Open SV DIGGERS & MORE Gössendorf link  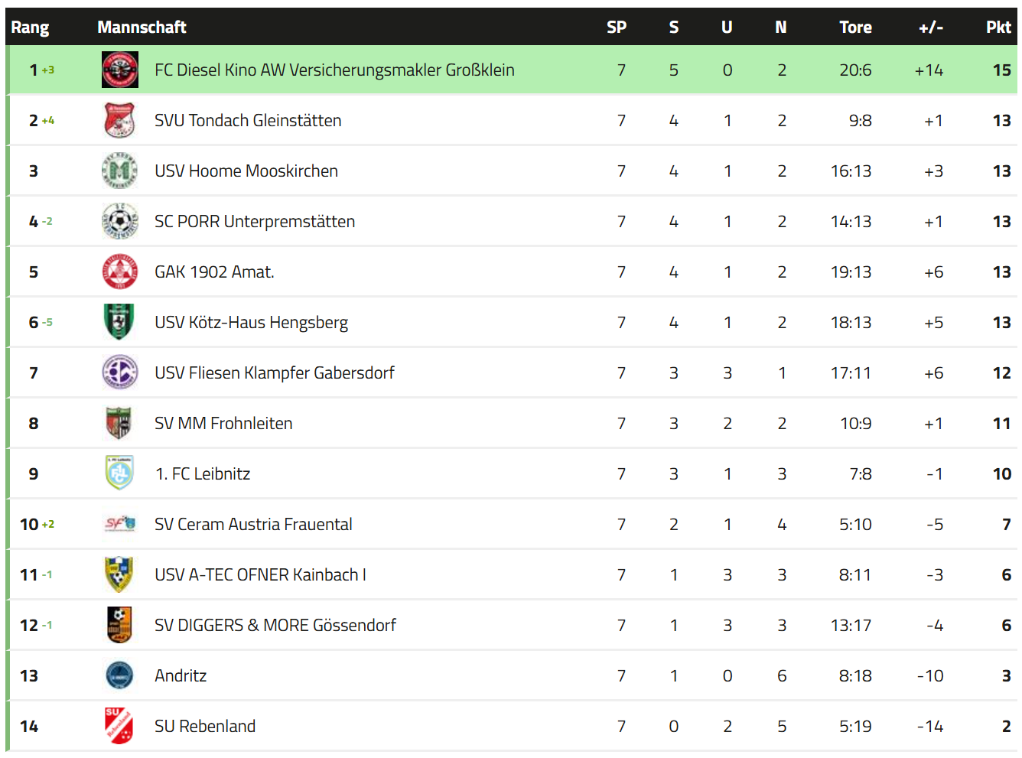[275, 625]
